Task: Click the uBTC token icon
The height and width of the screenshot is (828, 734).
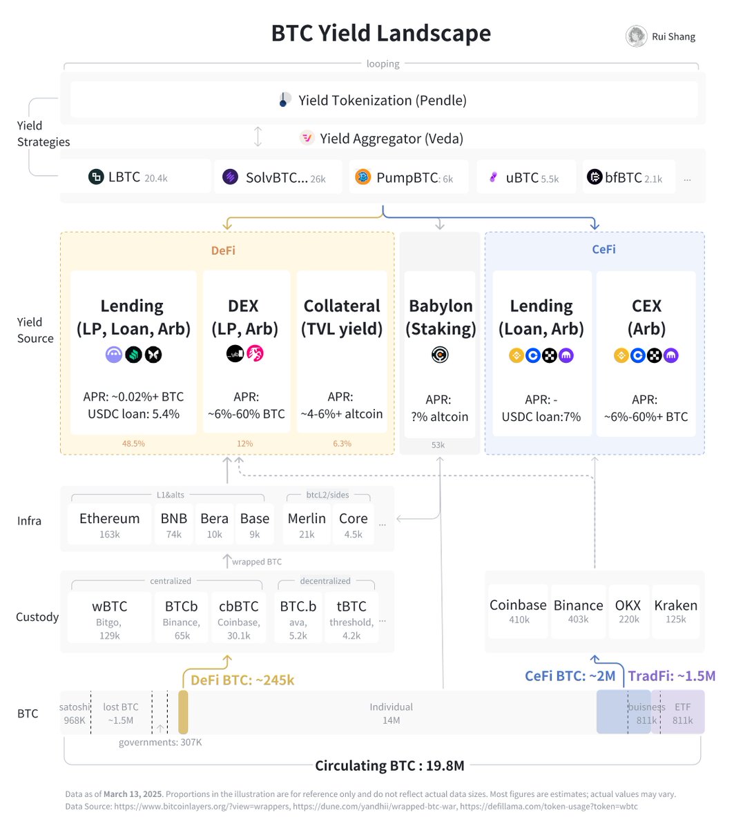Action: [493, 177]
